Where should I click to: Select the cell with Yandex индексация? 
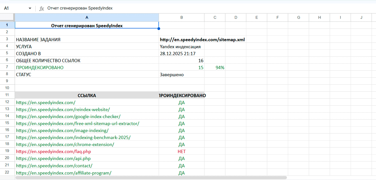(181, 47)
